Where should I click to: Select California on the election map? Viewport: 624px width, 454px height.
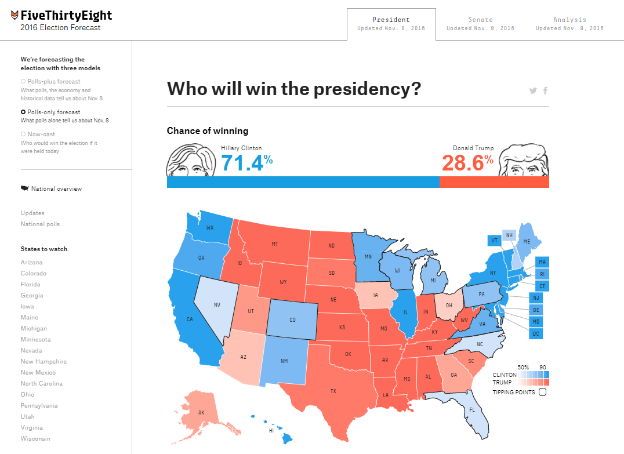click(x=190, y=319)
